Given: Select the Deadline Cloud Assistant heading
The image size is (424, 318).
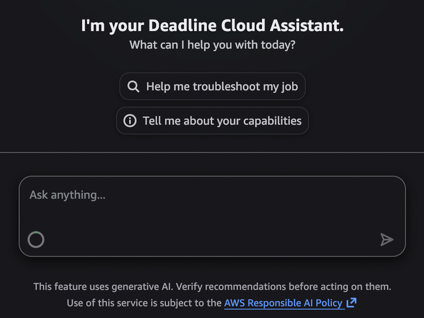Looking at the screenshot, I should click(212, 25).
